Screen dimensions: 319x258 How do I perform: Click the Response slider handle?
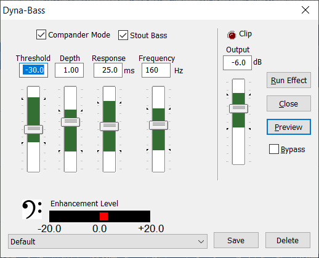(109, 126)
